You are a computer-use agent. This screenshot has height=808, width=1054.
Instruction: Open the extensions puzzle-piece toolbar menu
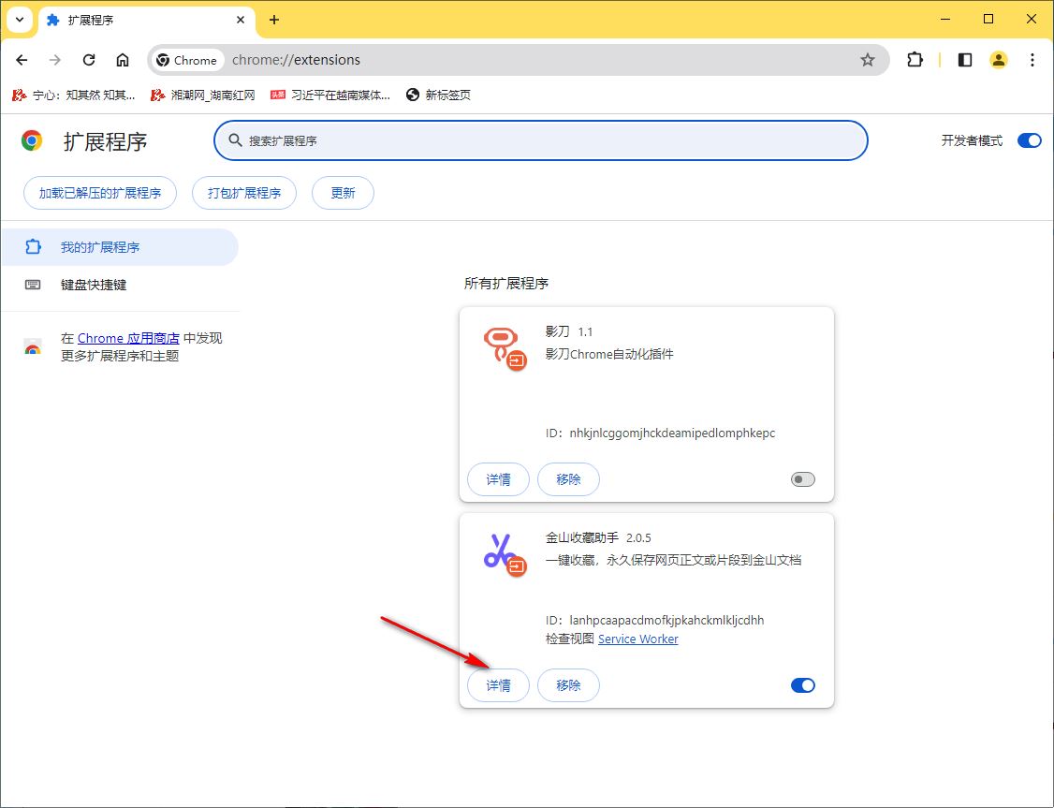click(915, 60)
